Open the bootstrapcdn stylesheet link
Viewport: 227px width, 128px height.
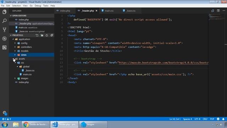pyautogui.click(x=164, y=63)
